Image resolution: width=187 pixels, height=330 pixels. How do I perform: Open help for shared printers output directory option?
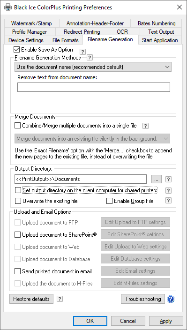(169, 190)
